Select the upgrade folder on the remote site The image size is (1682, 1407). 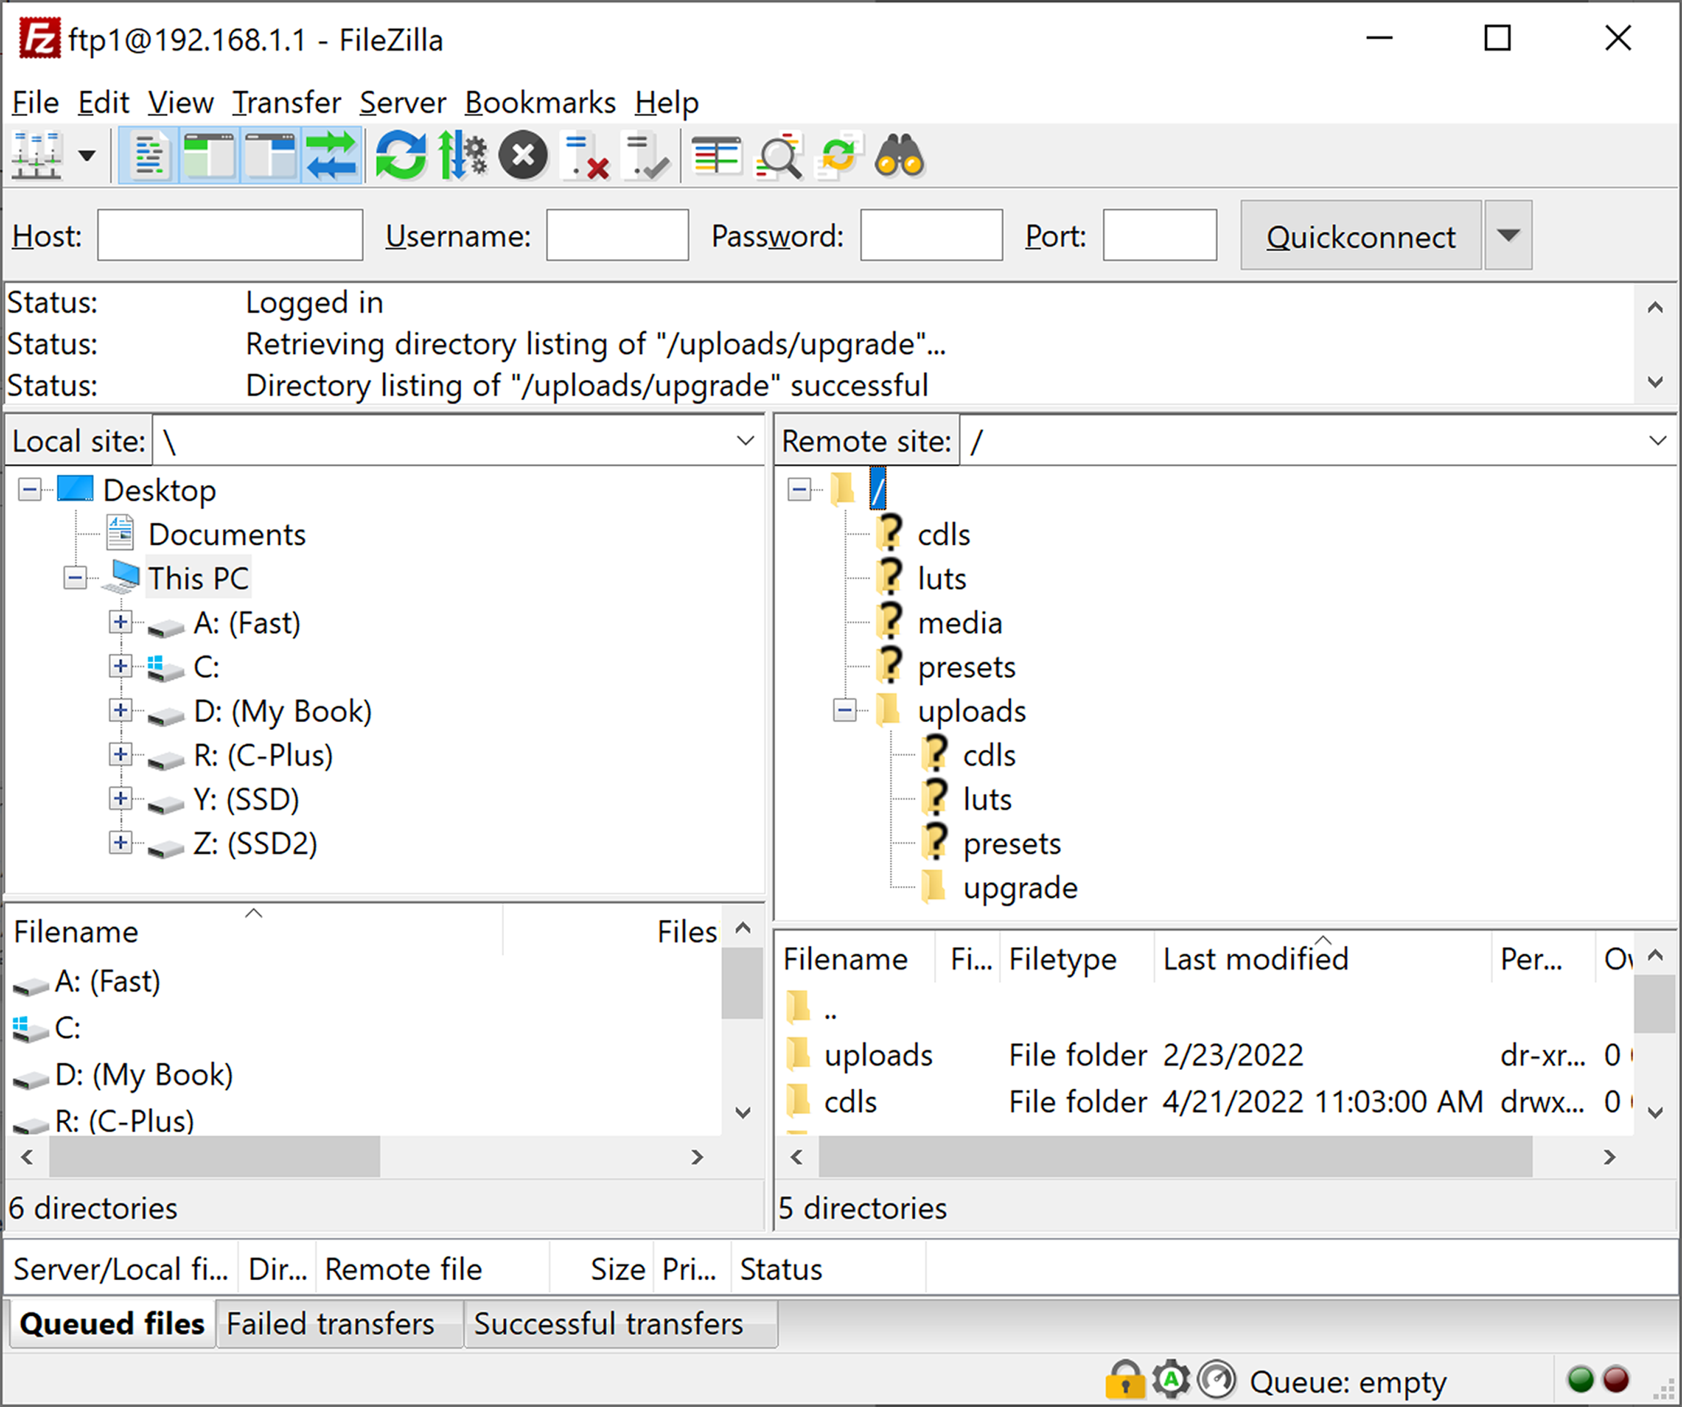(1020, 887)
